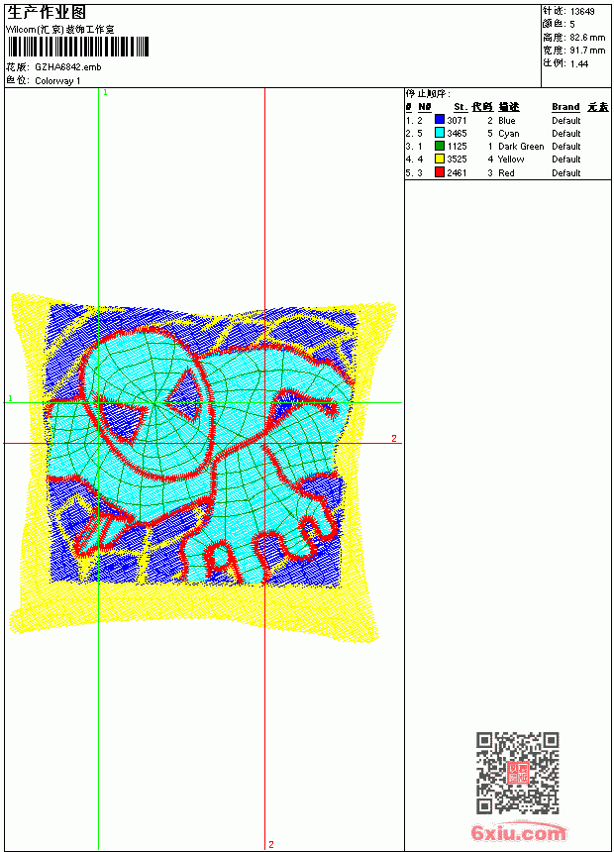
Task: Click the yellow color swatch in row 4
Action: tap(440, 159)
